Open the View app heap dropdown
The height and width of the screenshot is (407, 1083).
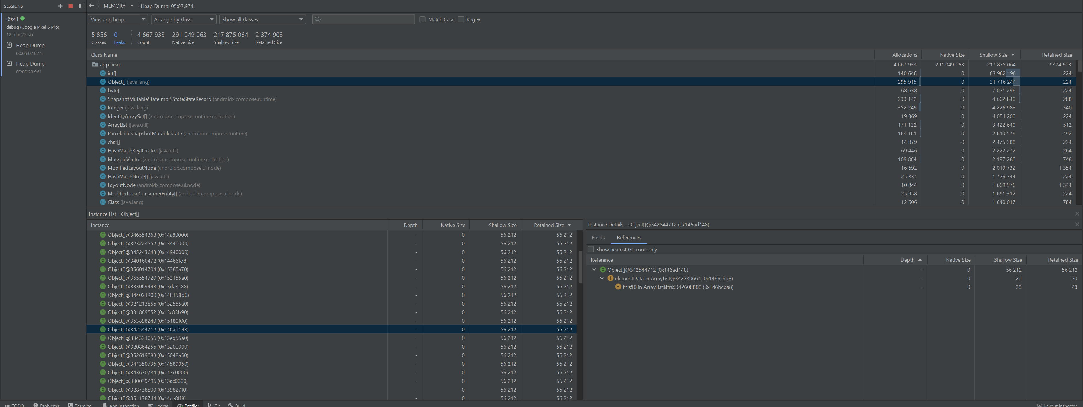pos(118,19)
